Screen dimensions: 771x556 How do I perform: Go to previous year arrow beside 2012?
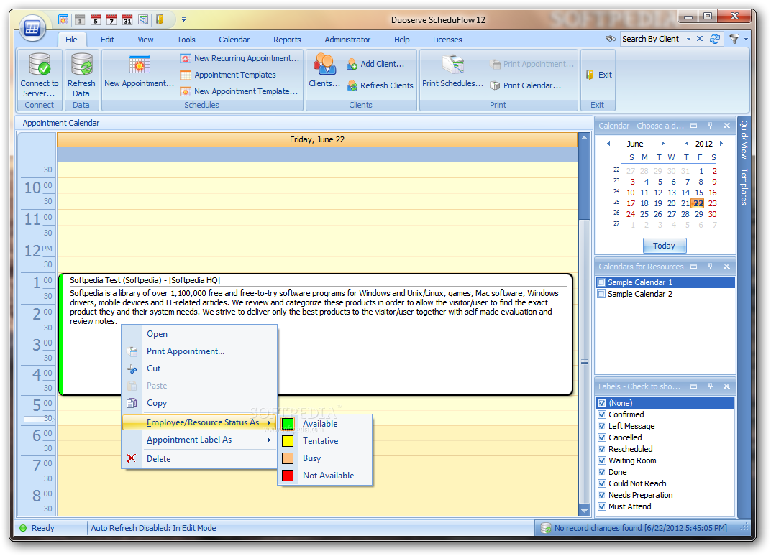686,144
